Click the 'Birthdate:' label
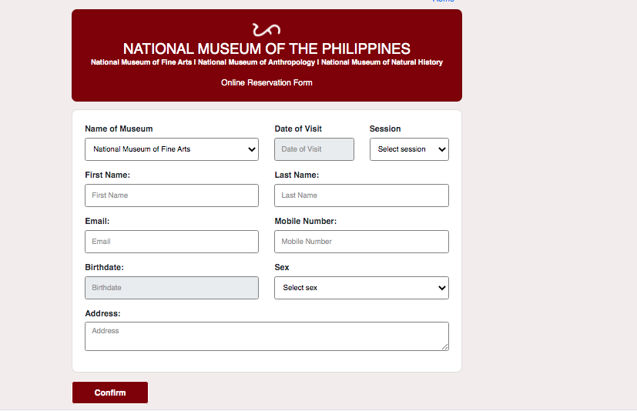The height and width of the screenshot is (411, 637). 104,267
